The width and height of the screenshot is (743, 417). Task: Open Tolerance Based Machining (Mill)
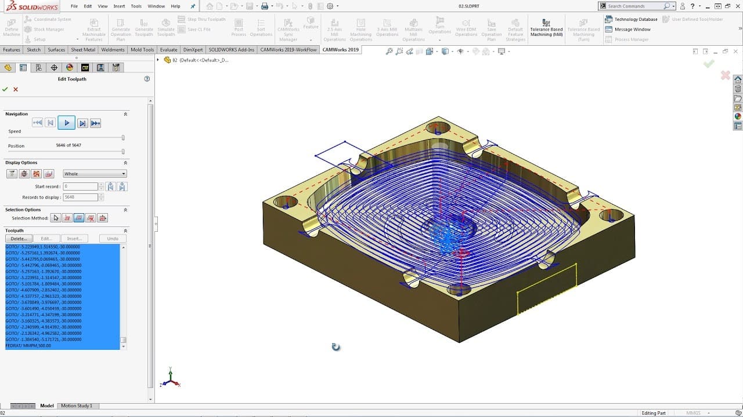tap(546, 28)
